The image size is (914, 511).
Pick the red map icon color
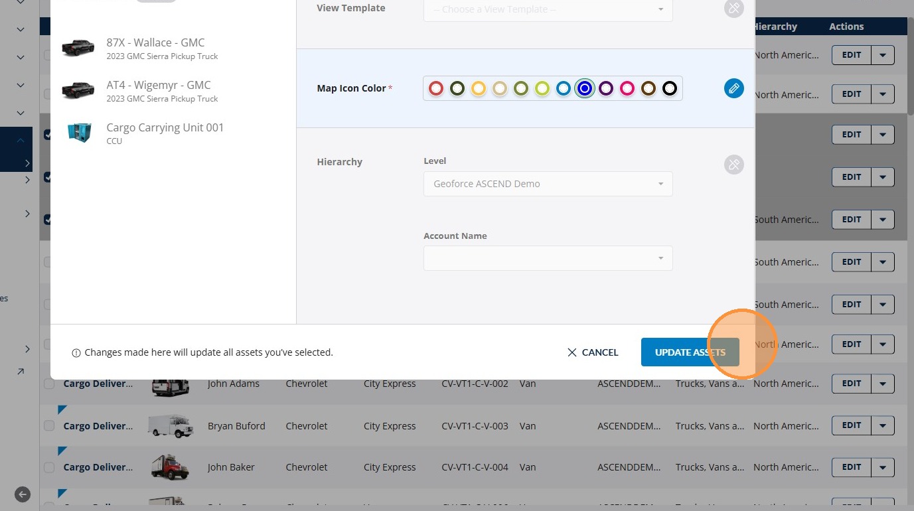(436, 88)
